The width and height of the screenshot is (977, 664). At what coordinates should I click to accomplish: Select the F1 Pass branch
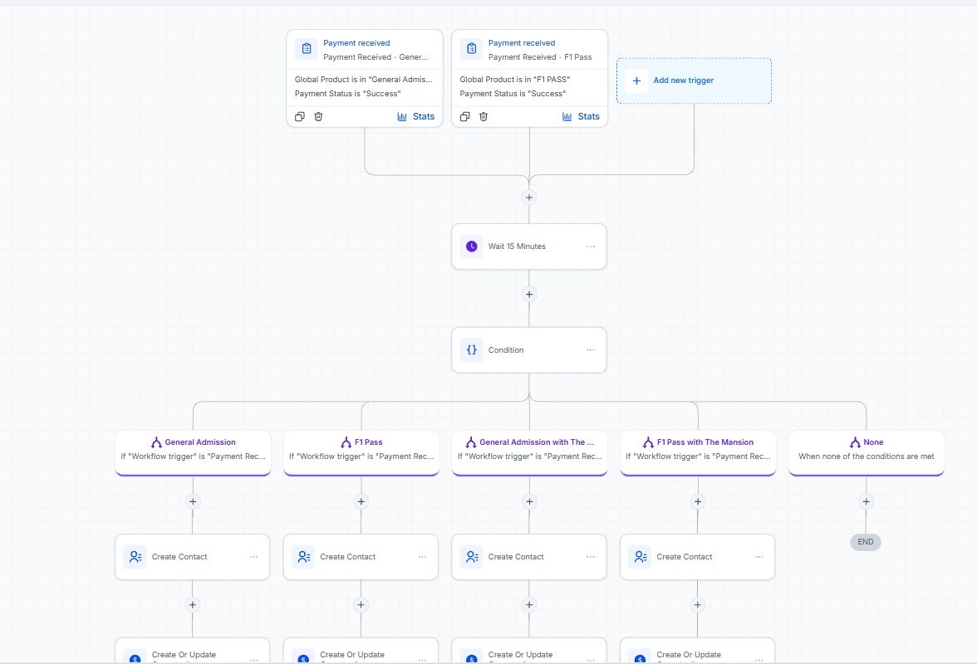coord(361,452)
